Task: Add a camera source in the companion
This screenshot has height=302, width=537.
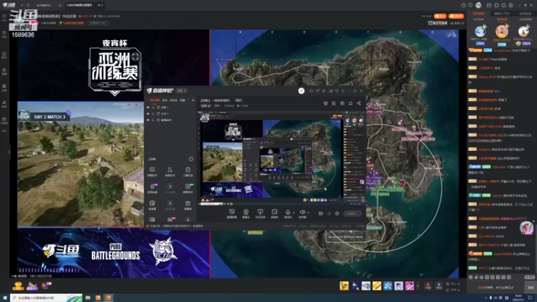Action: click(246, 213)
